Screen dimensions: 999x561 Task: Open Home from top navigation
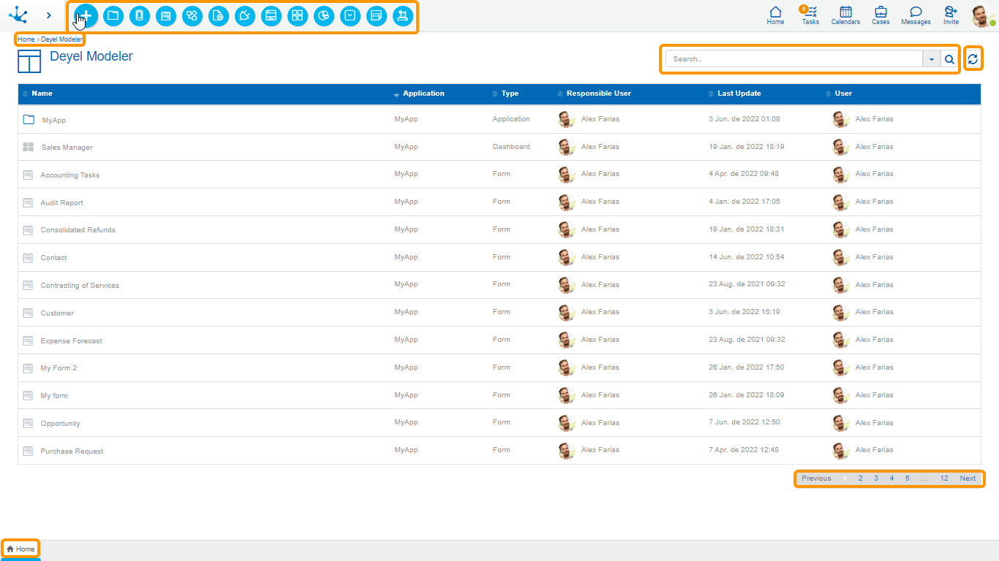(x=775, y=15)
